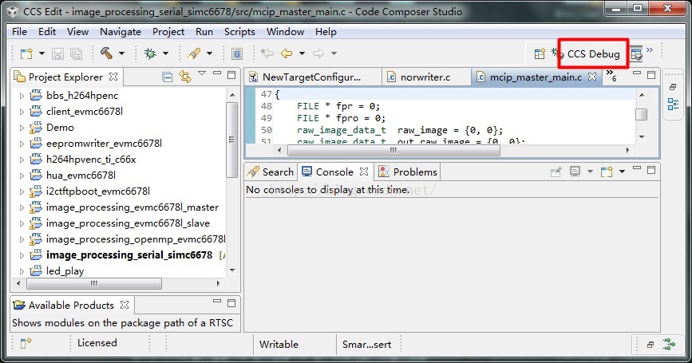The height and width of the screenshot is (363, 692).
Task: Open the Edit menu
Action: tap(47, 32)
